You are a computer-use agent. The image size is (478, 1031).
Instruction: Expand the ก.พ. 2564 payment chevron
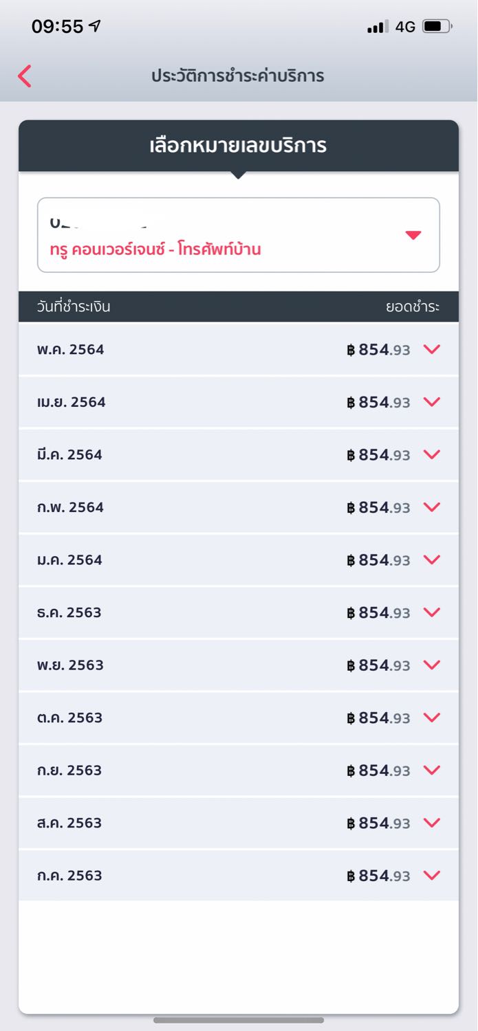[x=432, y=507]
